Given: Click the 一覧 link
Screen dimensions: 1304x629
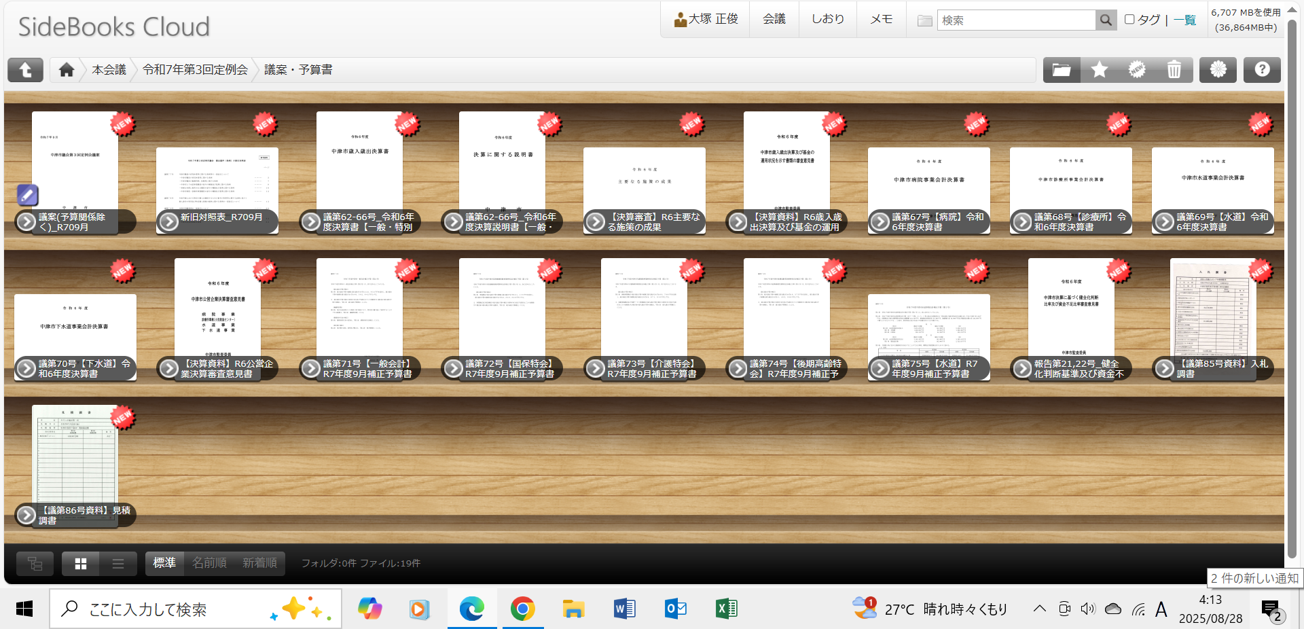Looking at the screenshot, I should [x=1184, y=20].
